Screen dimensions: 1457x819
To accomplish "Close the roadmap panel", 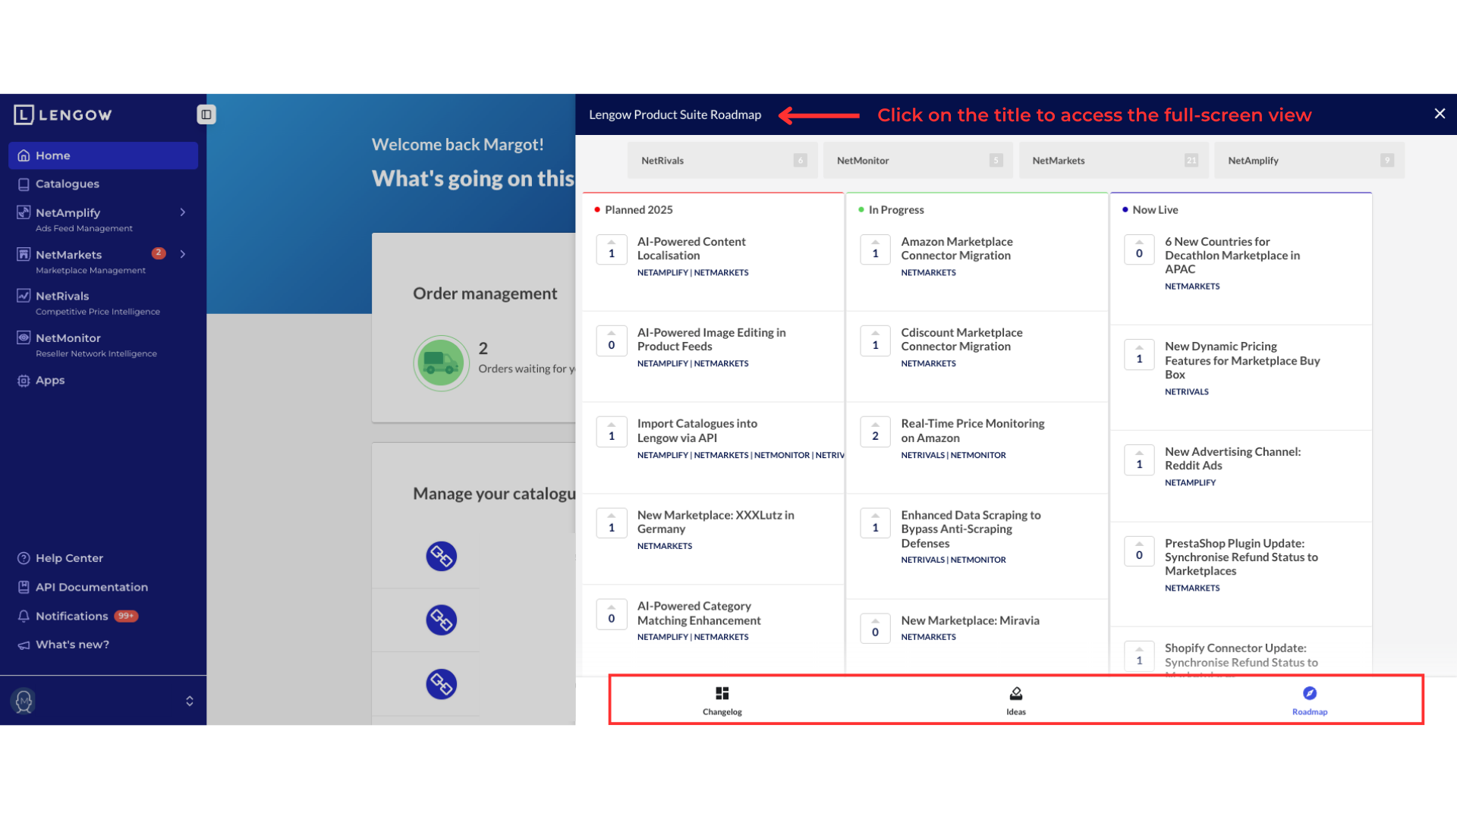I will [x=1439, y=114].
